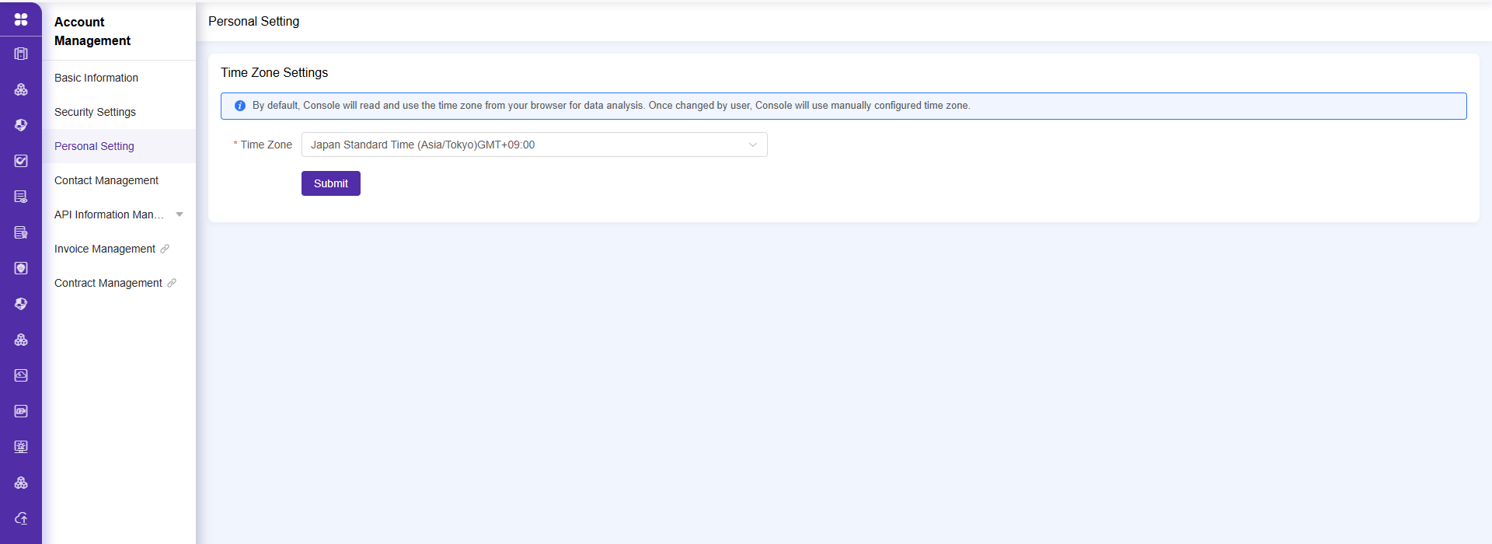Open the four-dot apps grid menu
This screenshot has height=544, width=1492.
point(21,19)
